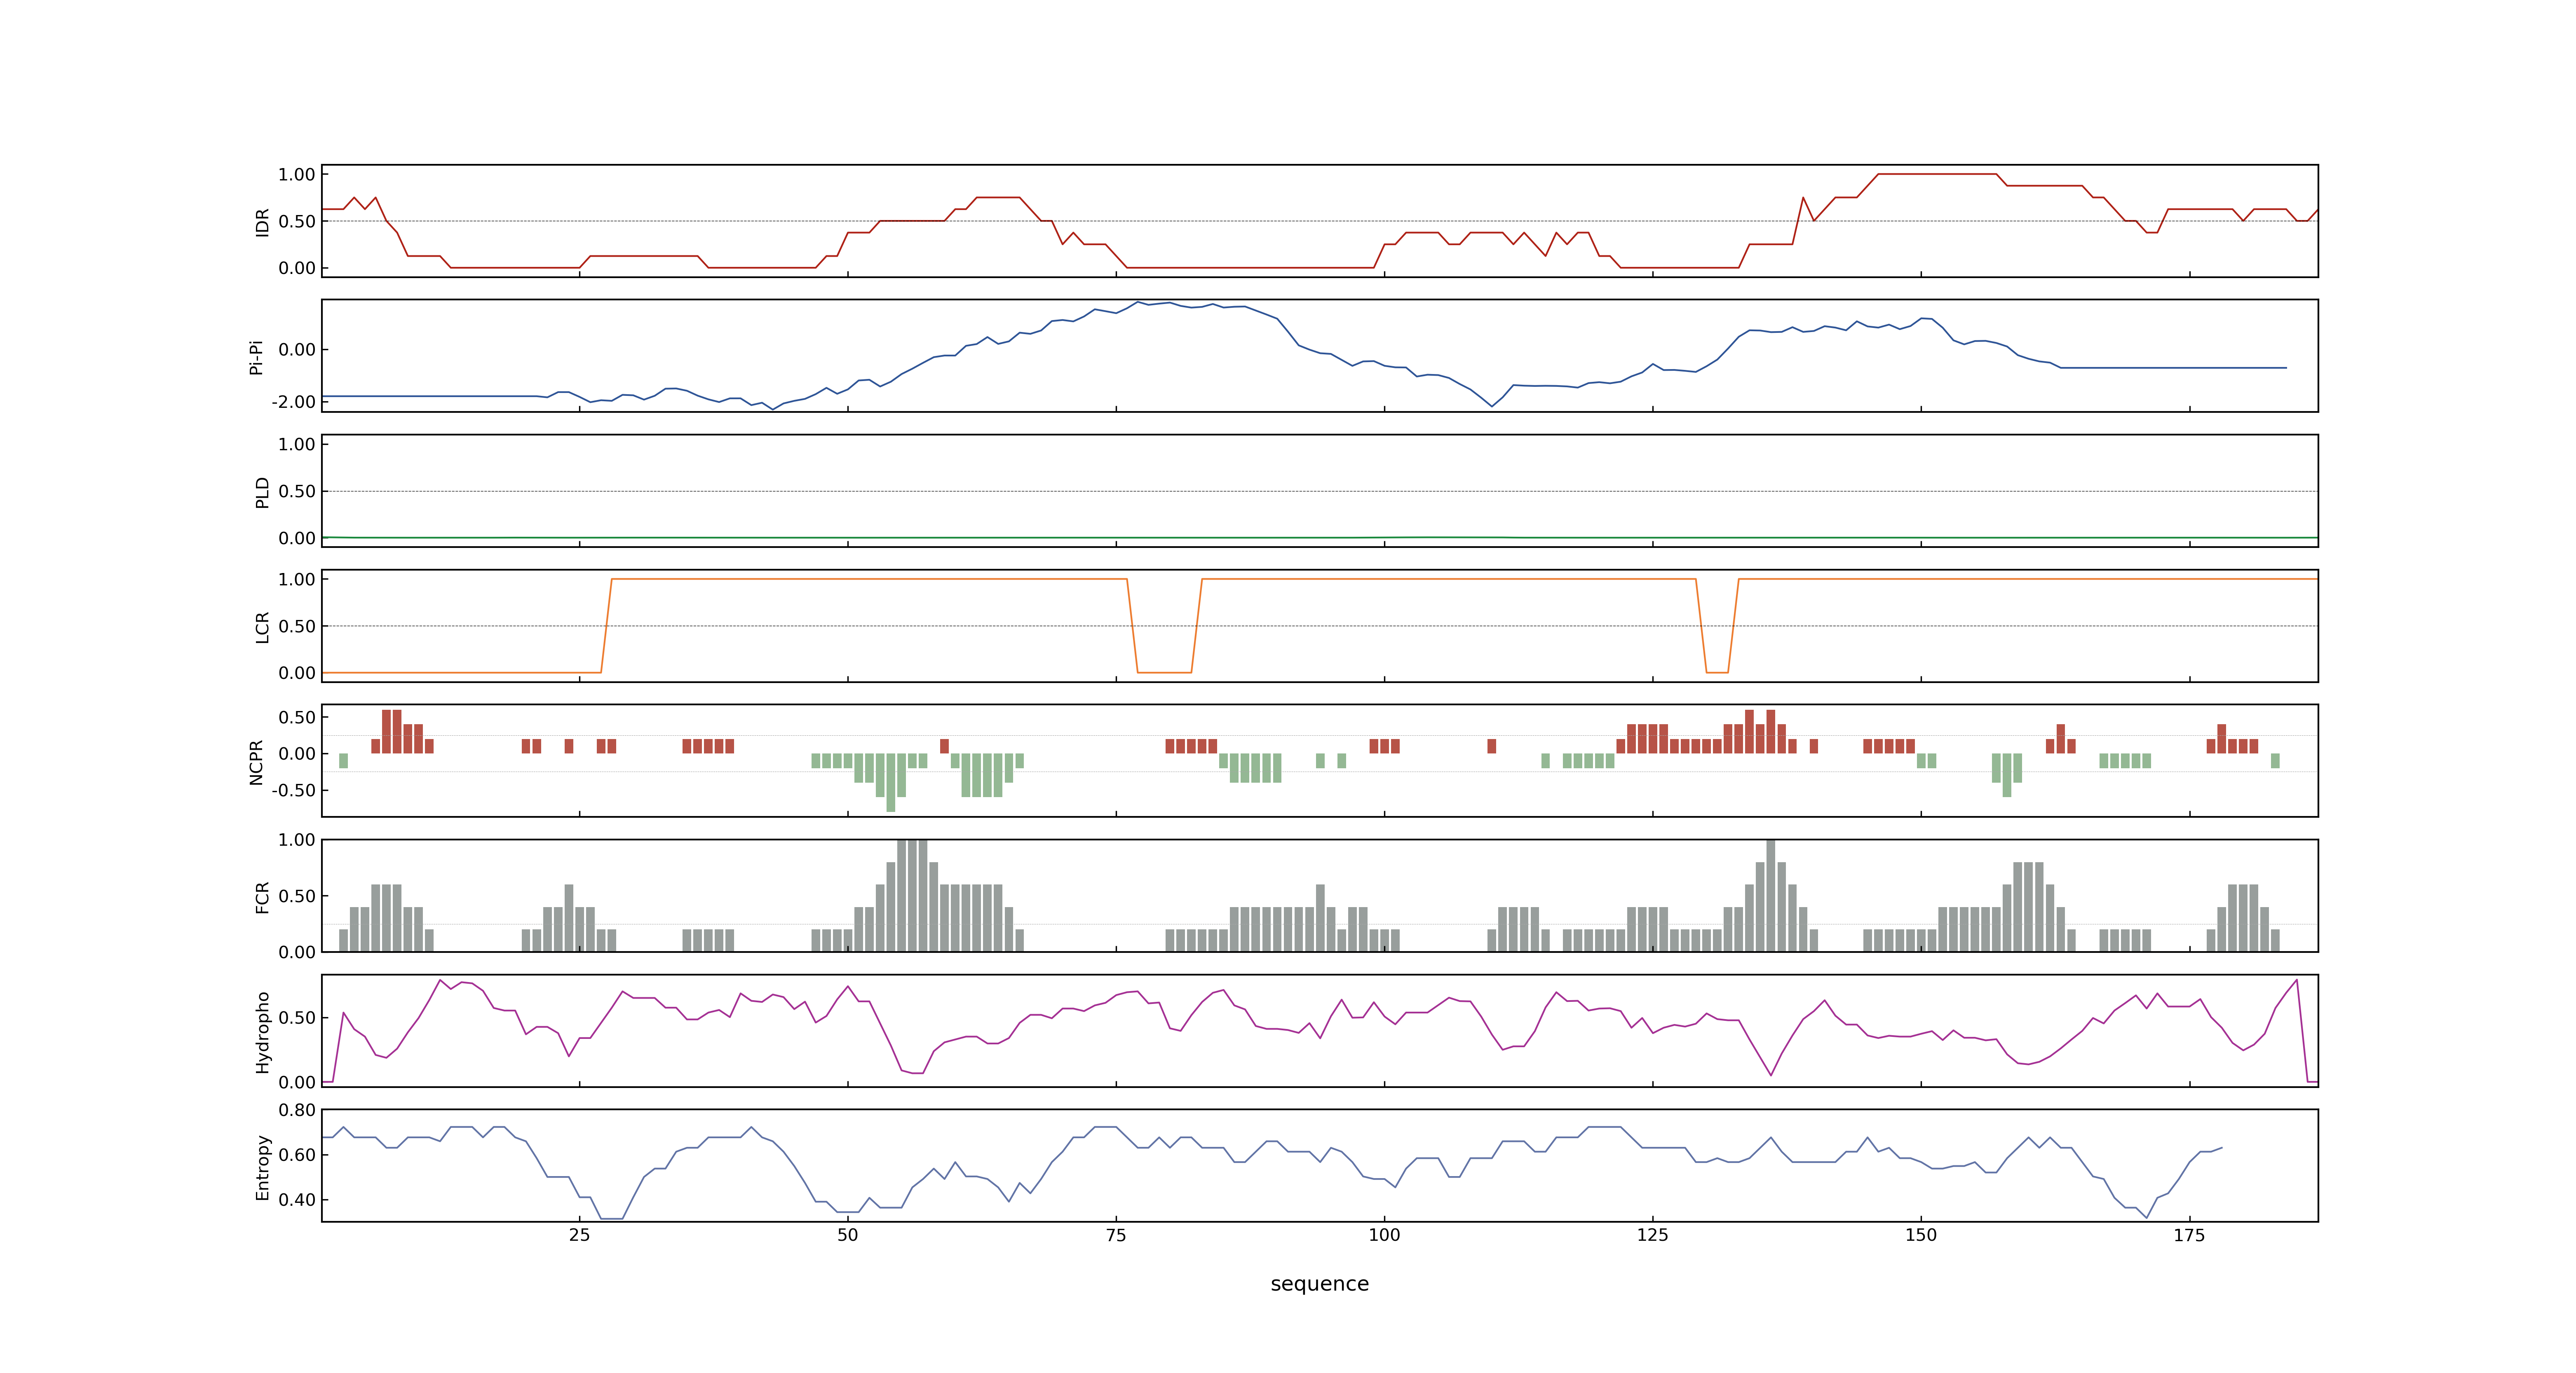
Task: Click the IDR y-axis label
Action: [262, 222]
